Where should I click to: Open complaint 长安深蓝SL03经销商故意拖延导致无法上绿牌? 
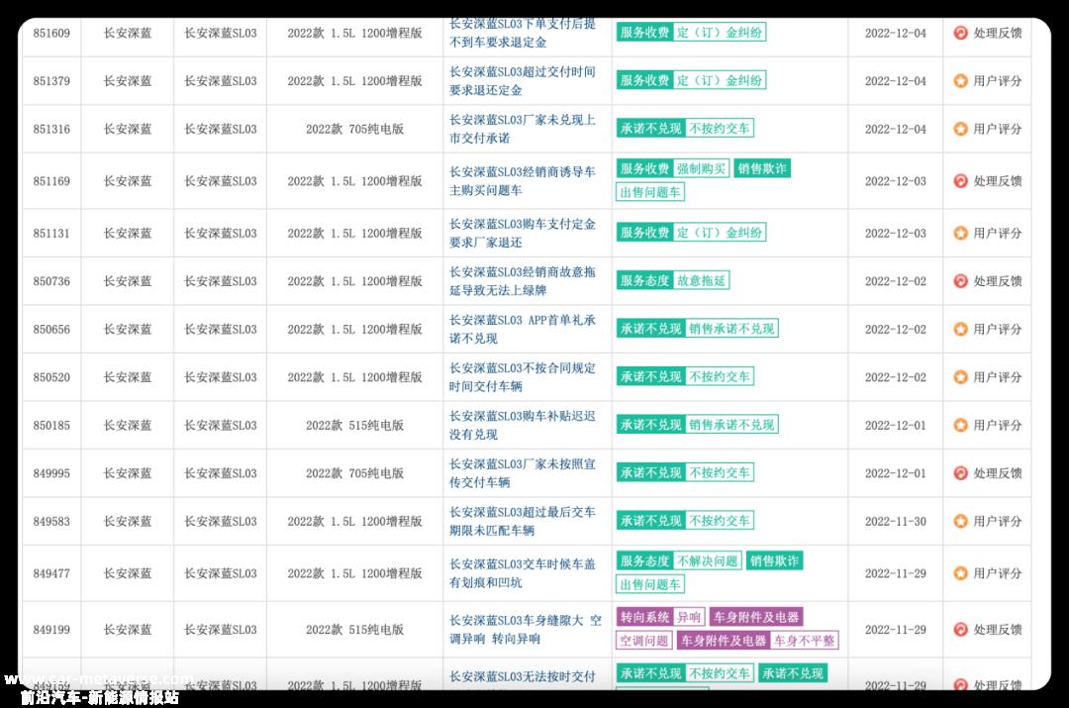click(523, 281)
